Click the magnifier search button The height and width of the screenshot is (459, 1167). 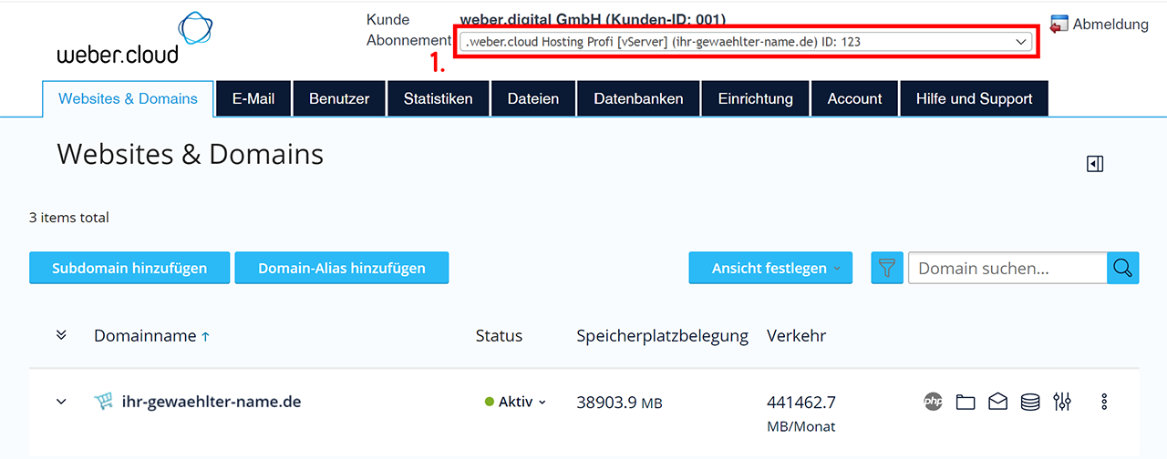click(x=1123, y=268)
